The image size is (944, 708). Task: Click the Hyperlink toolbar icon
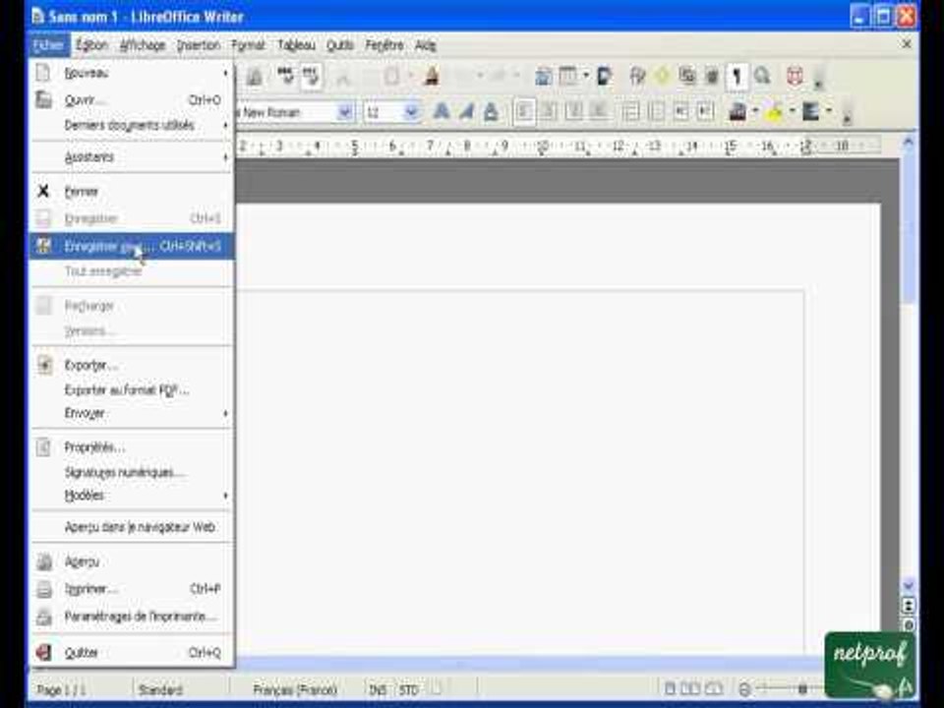pos(543,77)
